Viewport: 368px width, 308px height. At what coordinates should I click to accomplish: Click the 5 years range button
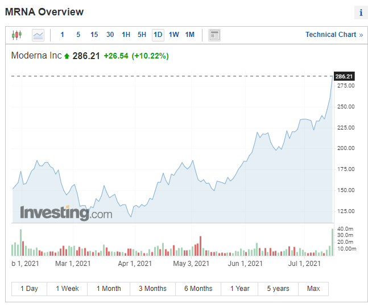click(278, 289)
